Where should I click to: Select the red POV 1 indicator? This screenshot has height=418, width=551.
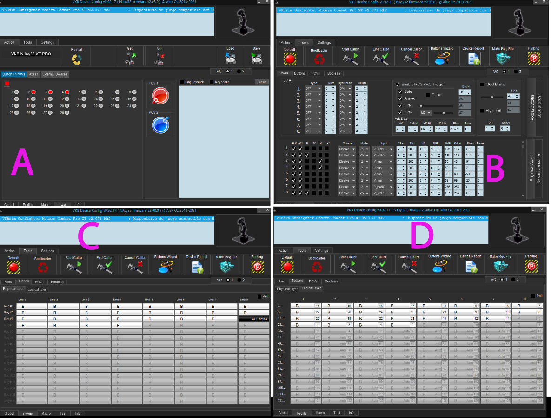click(x=160, y=96)
